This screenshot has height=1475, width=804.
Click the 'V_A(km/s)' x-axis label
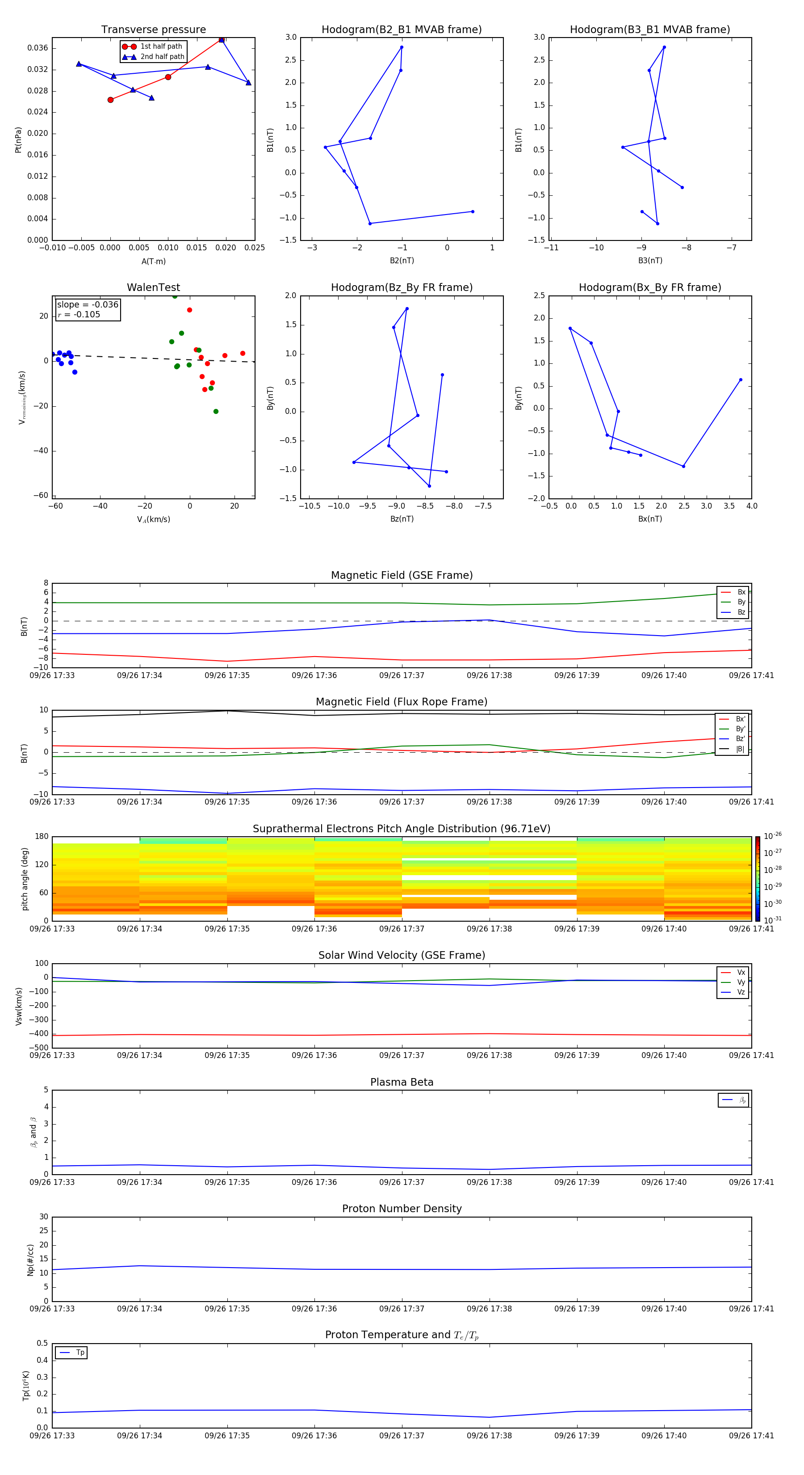(x=153, y=519)
